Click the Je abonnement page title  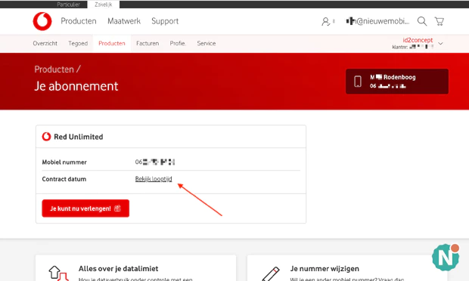point(76,86)
